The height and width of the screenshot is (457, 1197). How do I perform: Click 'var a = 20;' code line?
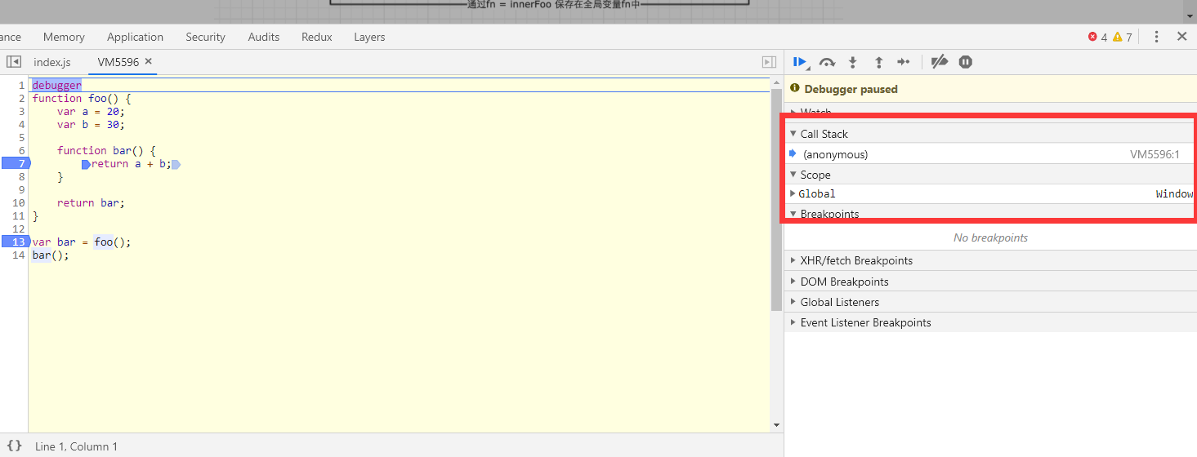click(91, 112)
